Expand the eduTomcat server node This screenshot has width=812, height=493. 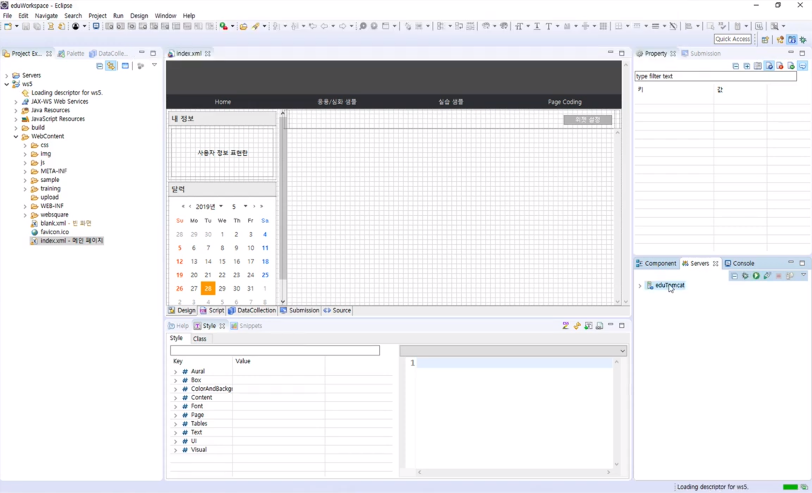[x=640, y=286]
